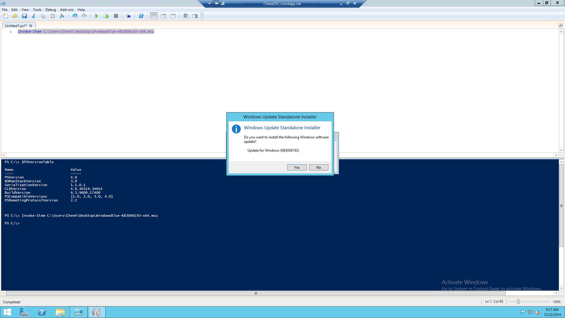Open the Tools menu

(x=37, y=9)
